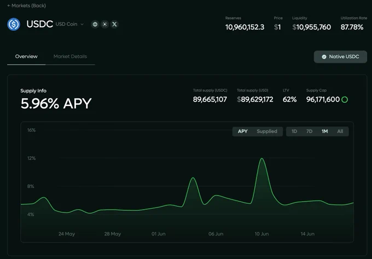Click the 24 May axis label
Image resolution: width=372 pixels, height=259 pixels.
(67, 234)
